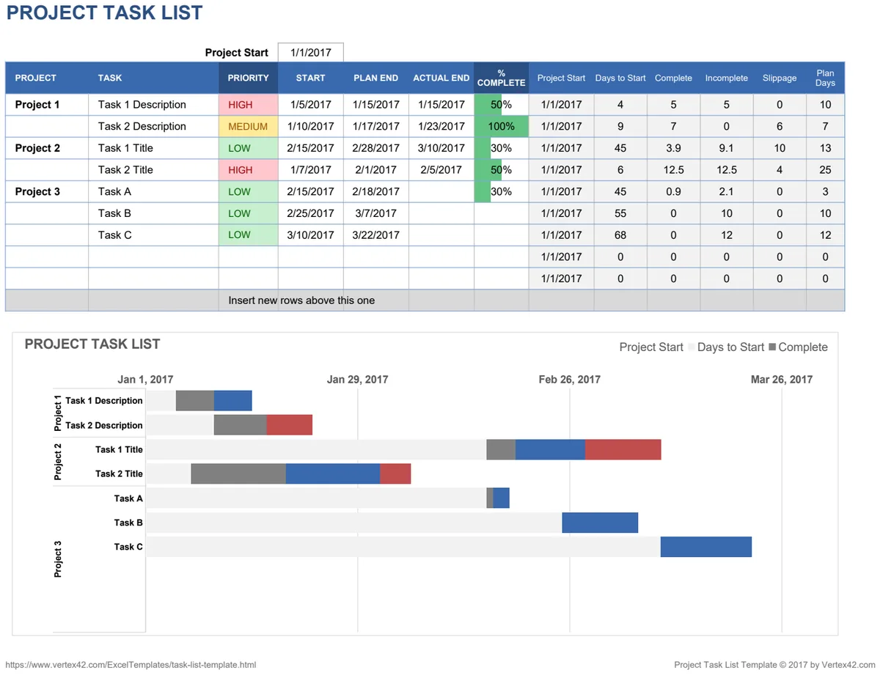
Task: Click red slippage bar for Task 1 Title
Action: click(x=623, y=450)
